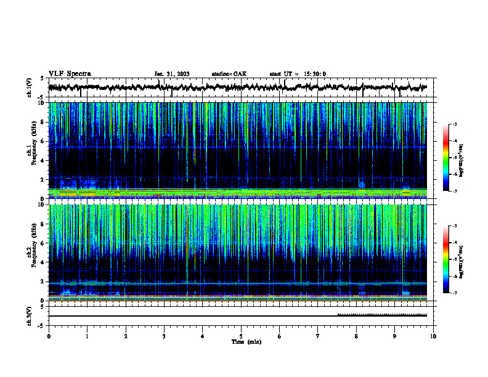
Task: Click the ch.3 pulse train after 7.5 min
Action: [x=382, y=315]
